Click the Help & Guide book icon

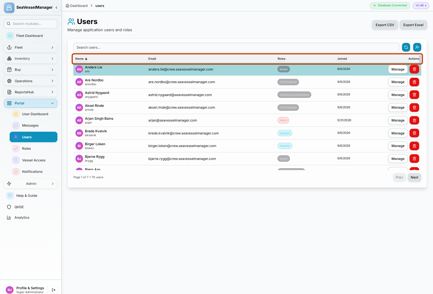[x=10, y=196]
